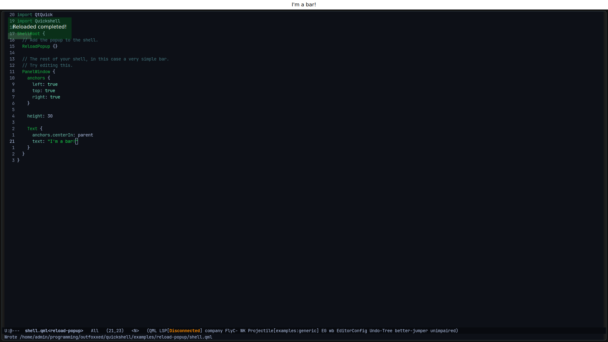Click the company minor mode indicator
608x342 pixels.
(x=213, y=331)
